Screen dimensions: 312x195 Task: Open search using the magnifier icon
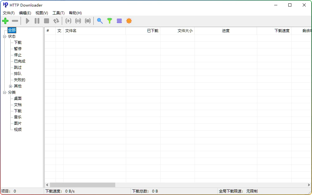tap(100, 21)
